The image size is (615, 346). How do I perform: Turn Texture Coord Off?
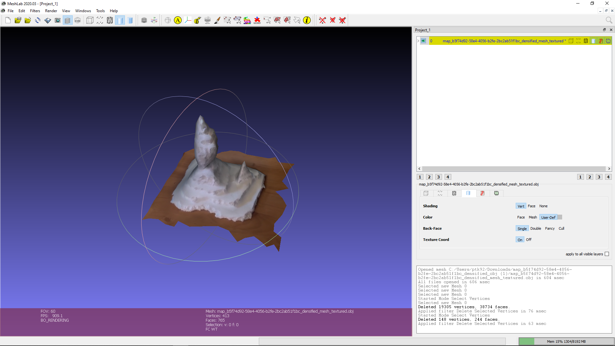click(529, 239)
